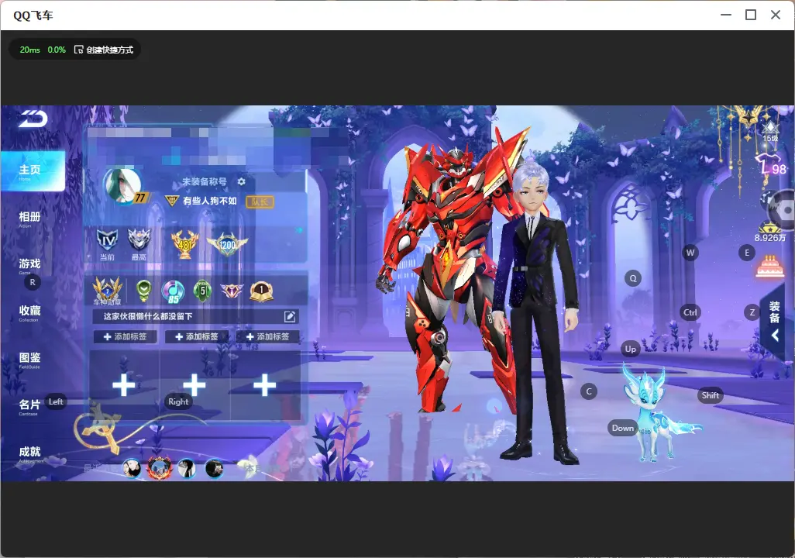View the 成就 achievement tab
This screenshot has width=795, height=558.
coord(29,453)
